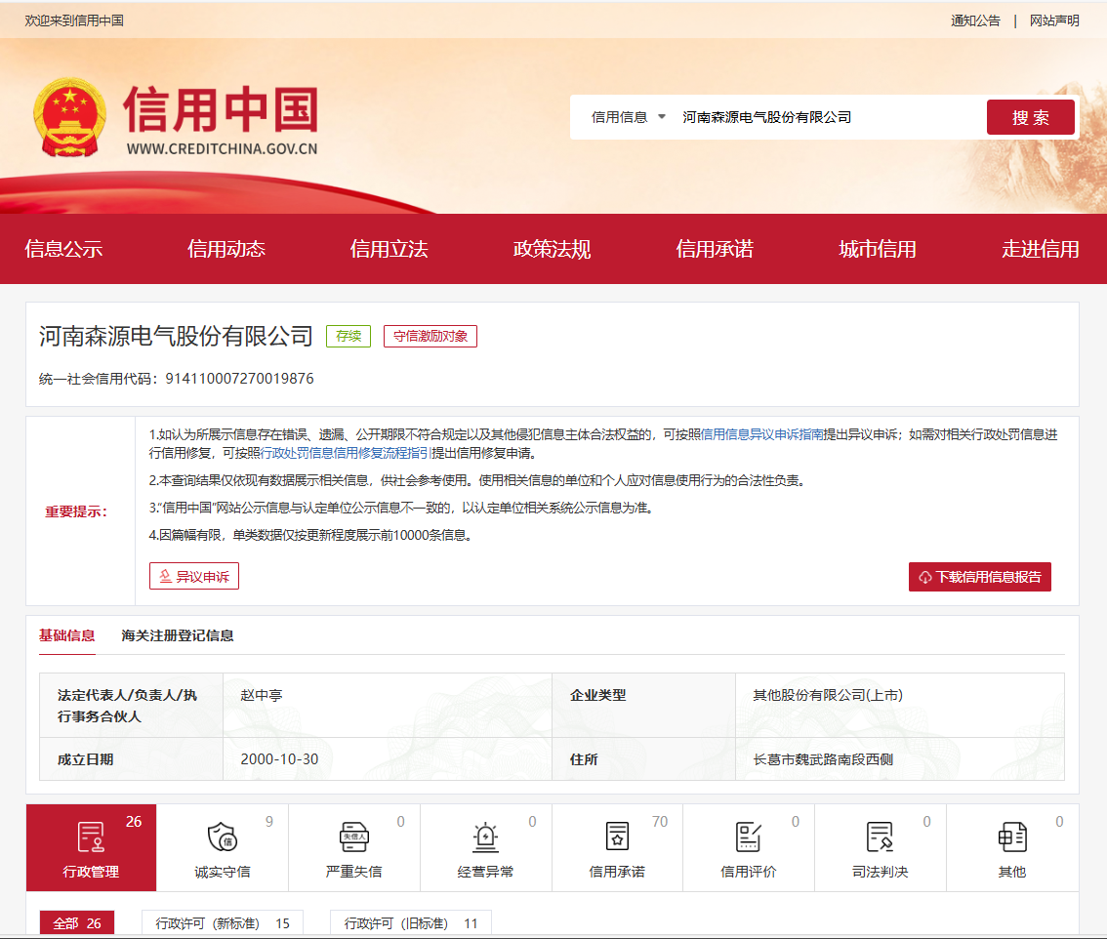Open 信用承诺 document icon tile

point(617,847)
